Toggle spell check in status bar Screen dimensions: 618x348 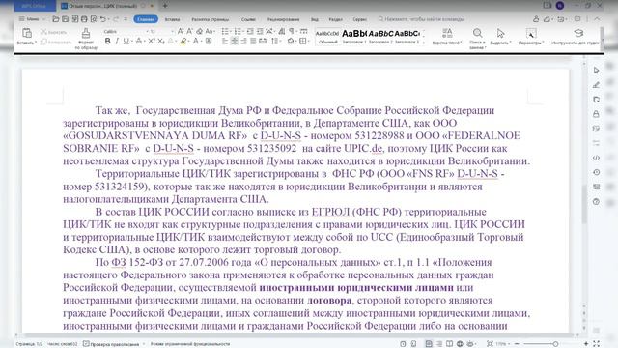click(111, 344)
